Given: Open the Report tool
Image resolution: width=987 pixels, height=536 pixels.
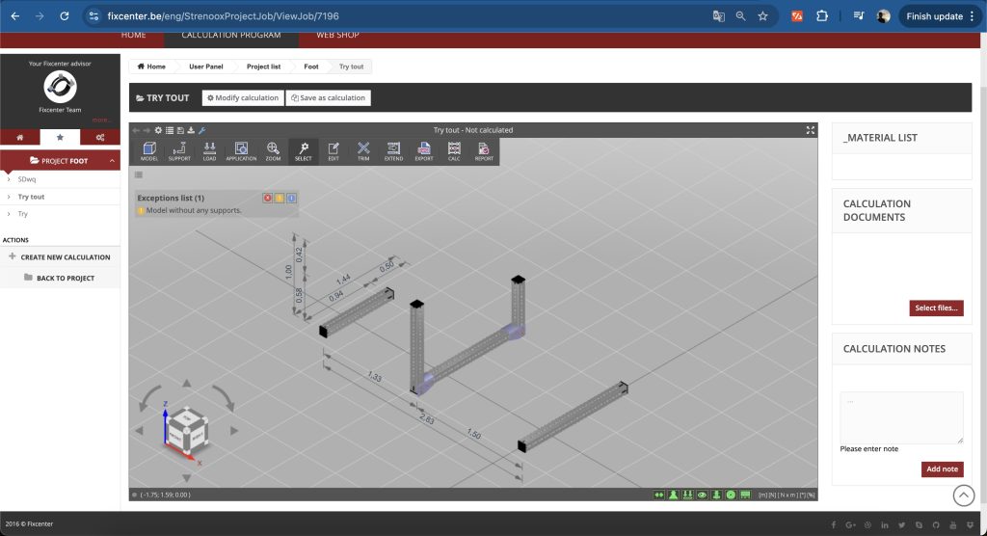Looking at the screenshot, I should tap(484, 151).
